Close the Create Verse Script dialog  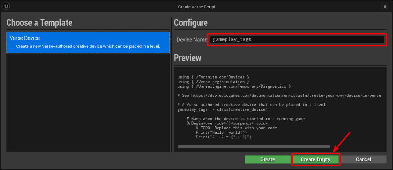point(385,7)
